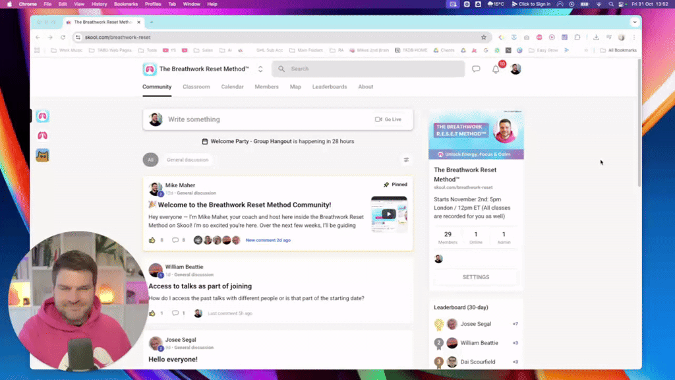Close the Breathwork Reset Method browser tab

click(138, 22)
